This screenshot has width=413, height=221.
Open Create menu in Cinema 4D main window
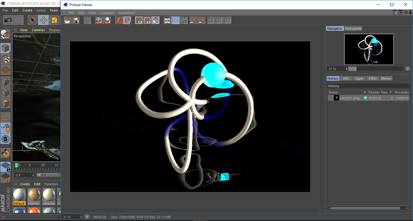point(27,10)
